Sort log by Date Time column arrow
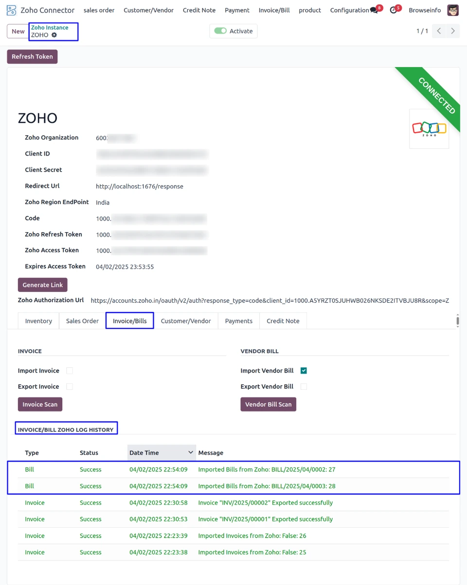Screen dimensions: 467x585 tap(191, 452)
